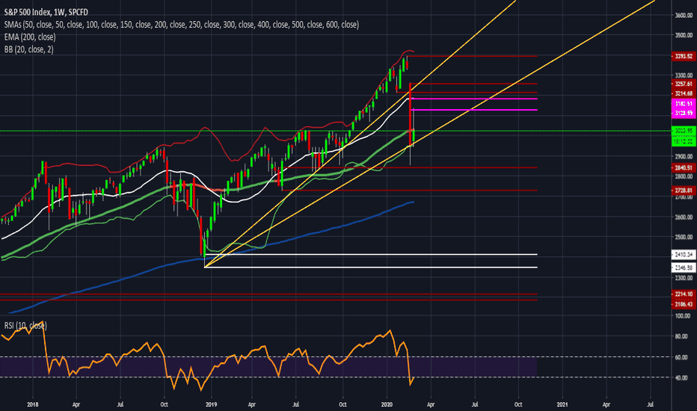The width and height of the screenshot is (697, 411).
Task: Click the 3214.68 red price label
Action: [684, 93]
